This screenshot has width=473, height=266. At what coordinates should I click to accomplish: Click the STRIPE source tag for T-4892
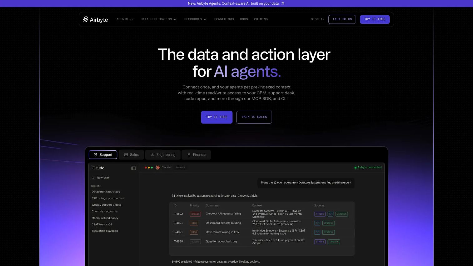click(x=320, y=214)
